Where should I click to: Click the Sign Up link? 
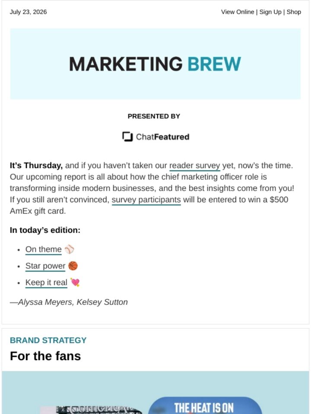click(x=270, y=12)
